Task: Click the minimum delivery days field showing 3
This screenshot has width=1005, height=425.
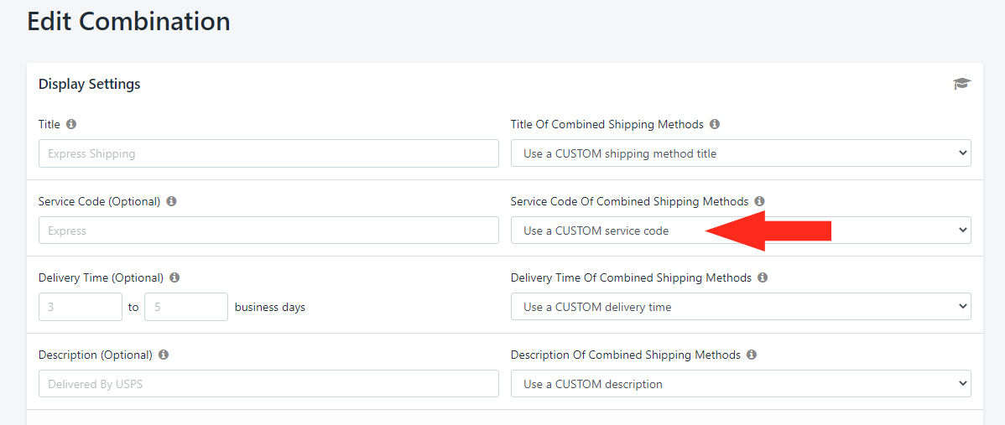Action: tap(81, 308)
